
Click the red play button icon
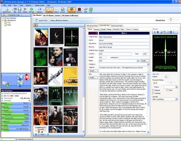[27, 77]
